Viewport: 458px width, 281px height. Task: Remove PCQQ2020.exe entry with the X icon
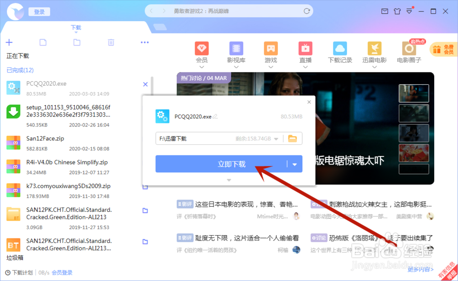(x=145, y=84)
